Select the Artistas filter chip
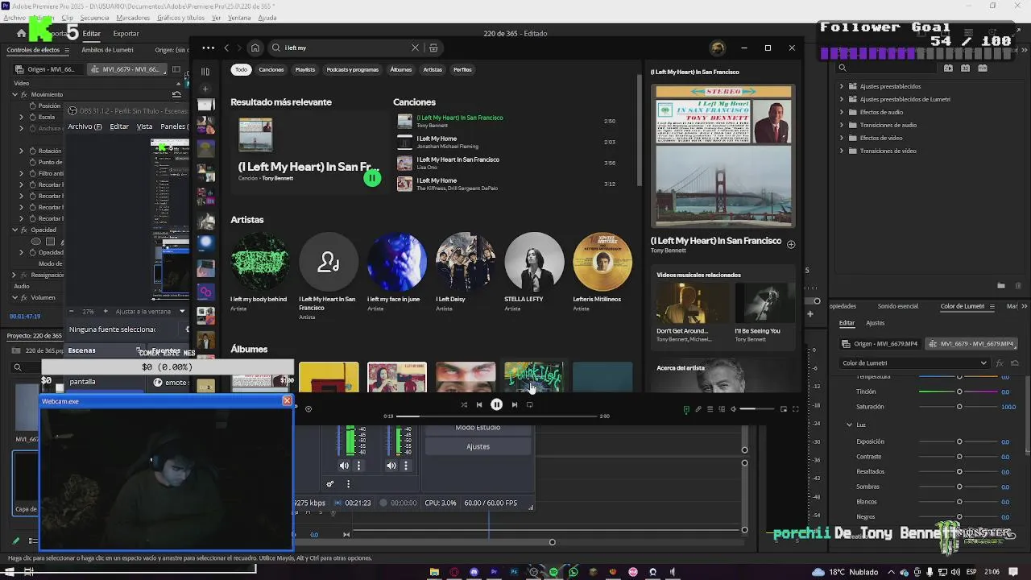The width and height of the screenshot is (1031, 580). [433, 69]
